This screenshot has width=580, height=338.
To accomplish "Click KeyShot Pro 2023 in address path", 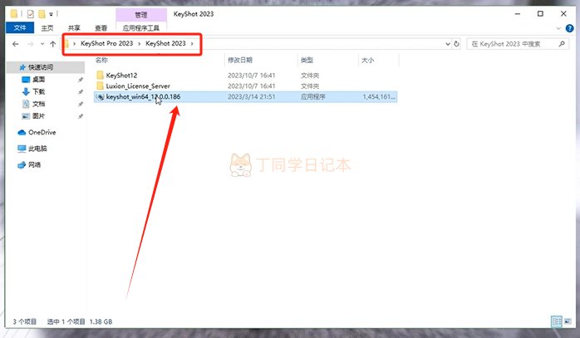I will 106,43.
